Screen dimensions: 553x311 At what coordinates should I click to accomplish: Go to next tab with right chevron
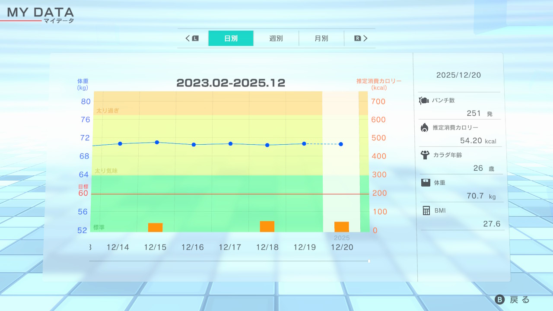tap(365, 38)
